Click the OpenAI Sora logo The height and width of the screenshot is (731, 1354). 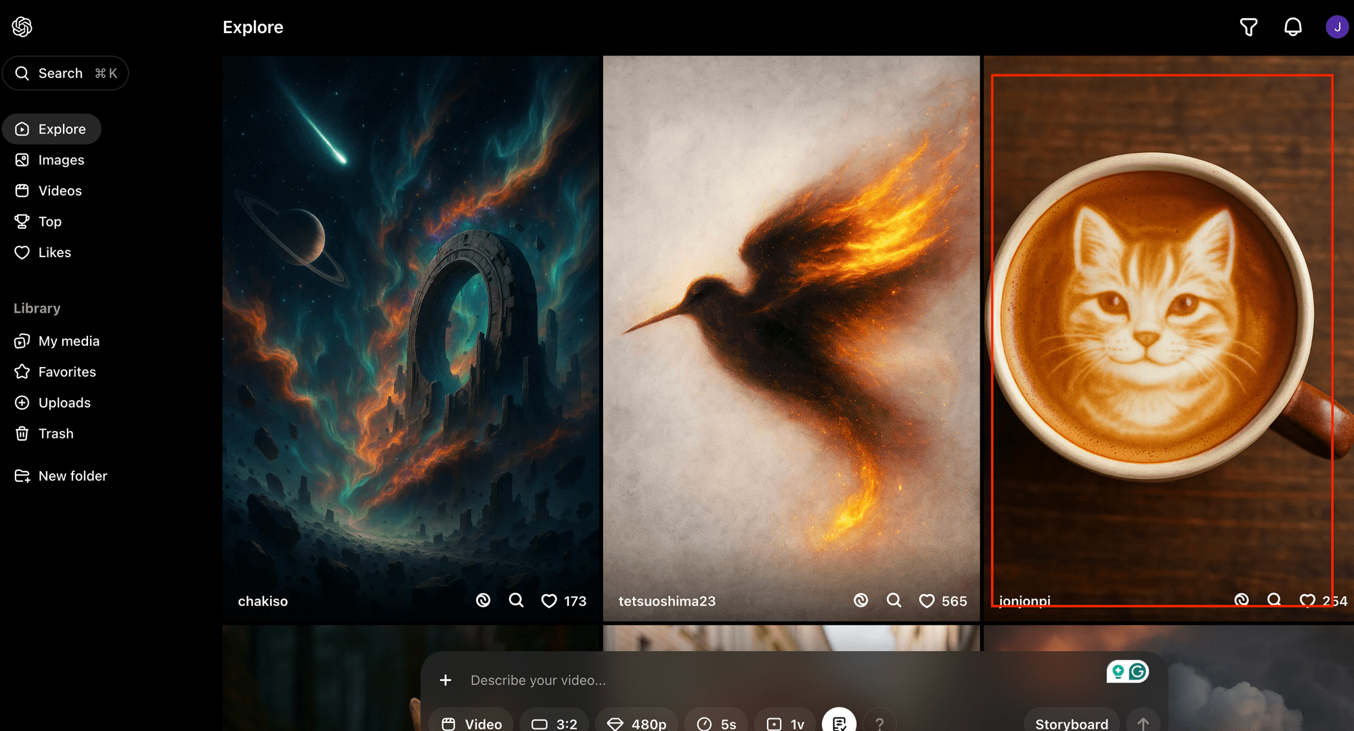[22, 27]
